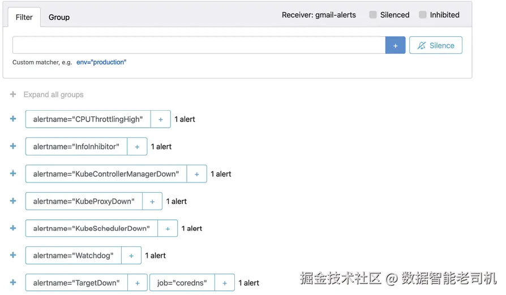Add KubeControllerManagerDown label to filter with plus

[196, 174]
